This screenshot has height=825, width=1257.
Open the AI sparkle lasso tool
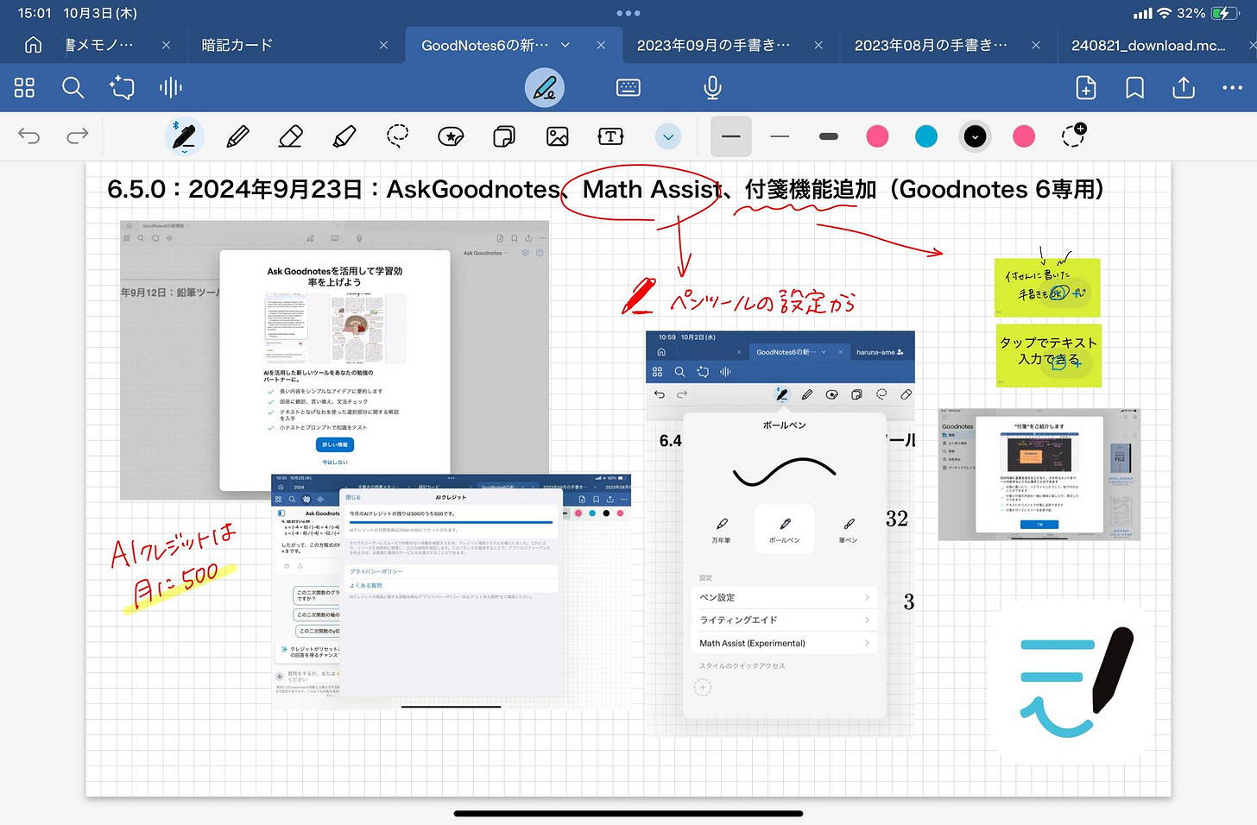[x=122, y=87]
